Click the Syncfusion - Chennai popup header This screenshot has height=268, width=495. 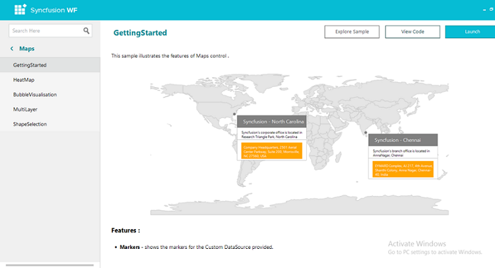point(403,140)
